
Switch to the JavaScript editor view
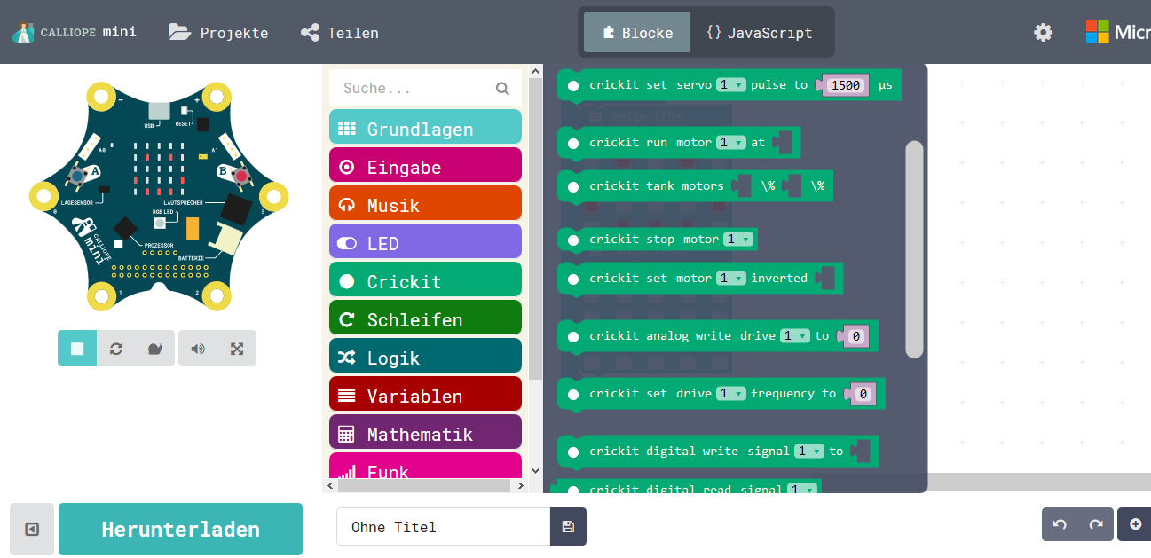(x=760, y=33)
